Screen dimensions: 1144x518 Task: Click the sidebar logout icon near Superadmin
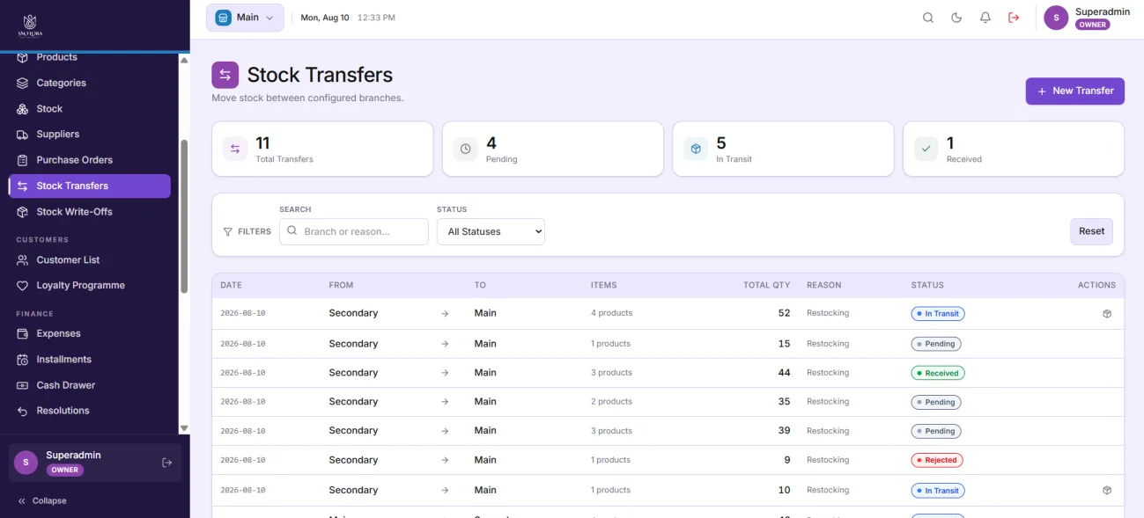[x=167, y=463]
